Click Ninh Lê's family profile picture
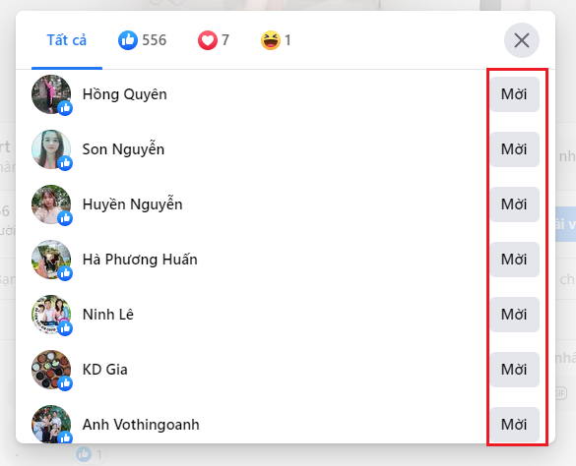 tap(51, 315)
